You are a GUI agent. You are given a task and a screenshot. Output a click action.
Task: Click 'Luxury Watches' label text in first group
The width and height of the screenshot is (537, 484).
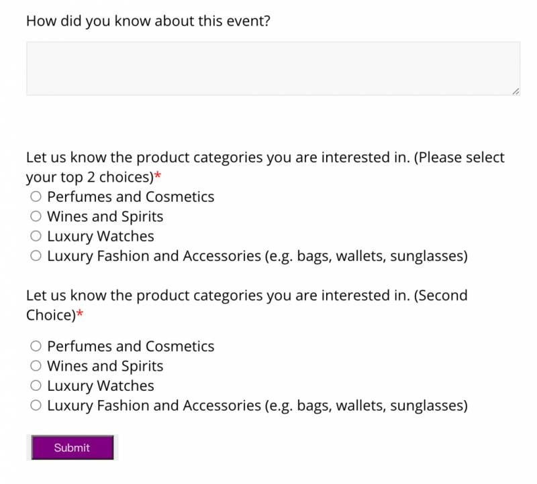click(x=101, y=236)
